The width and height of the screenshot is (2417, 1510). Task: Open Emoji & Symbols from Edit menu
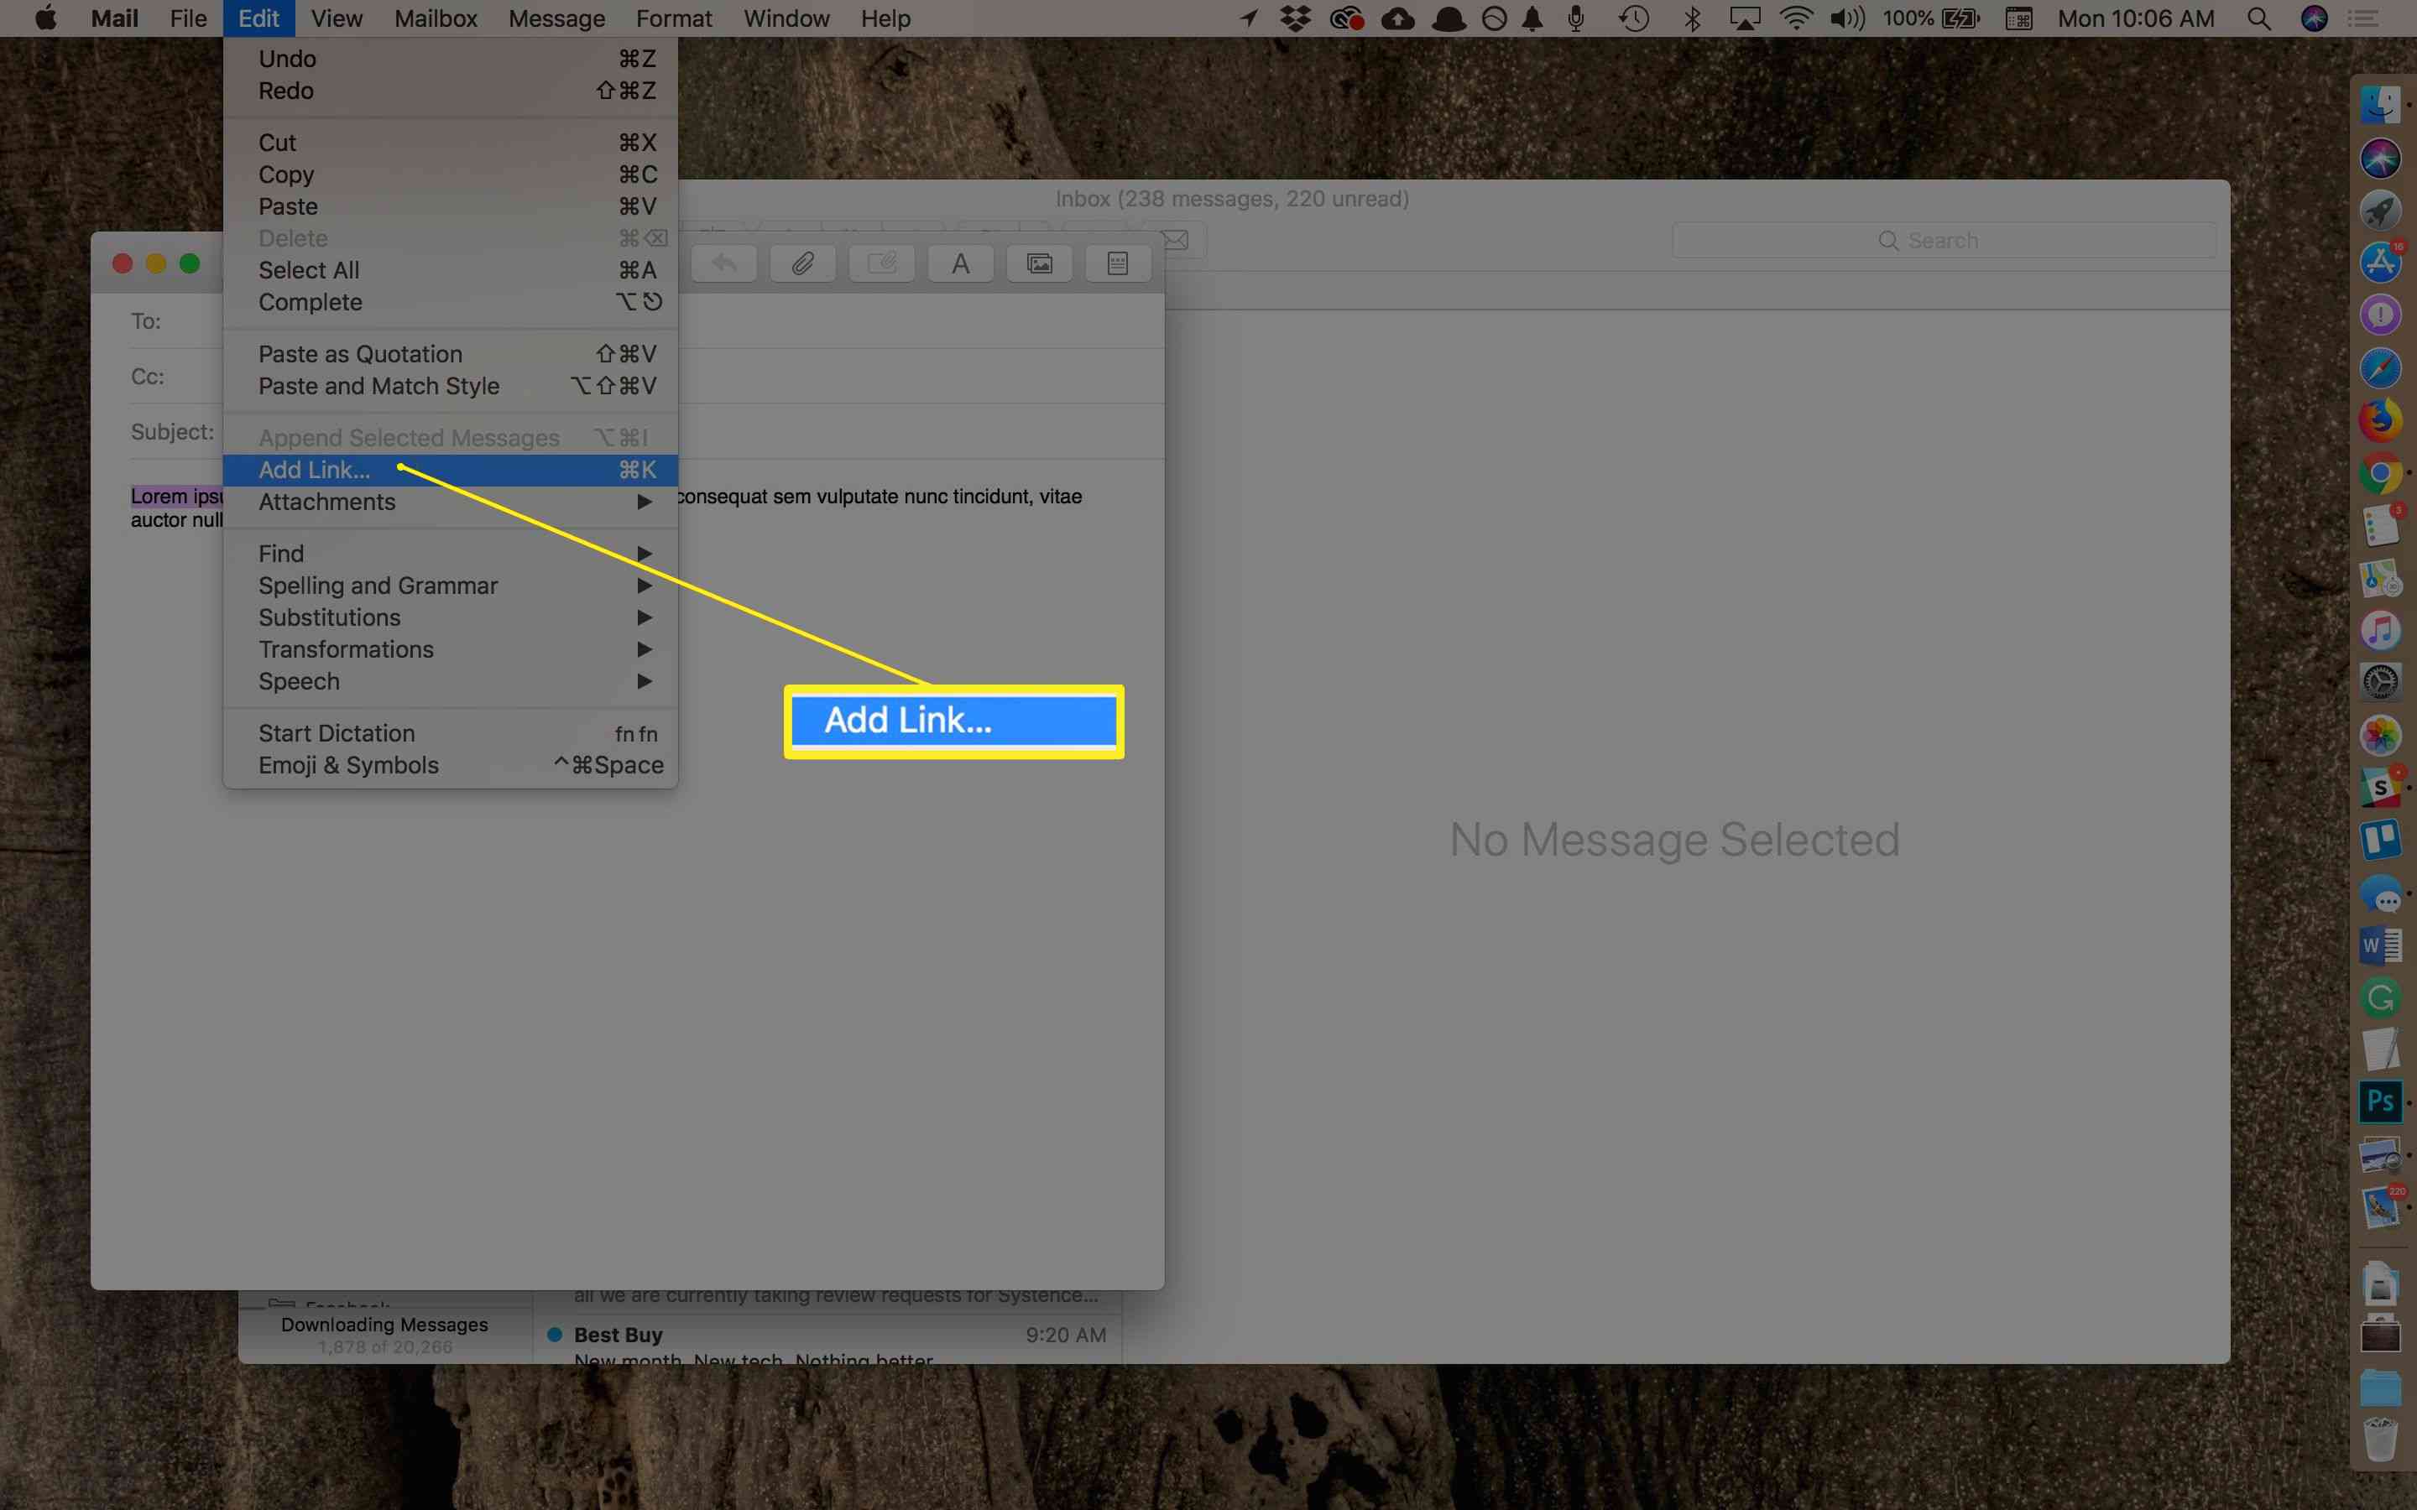click(x=451, y=766)
